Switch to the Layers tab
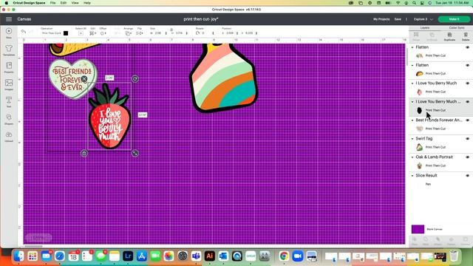Screen dimensions: 473x266 425,28
